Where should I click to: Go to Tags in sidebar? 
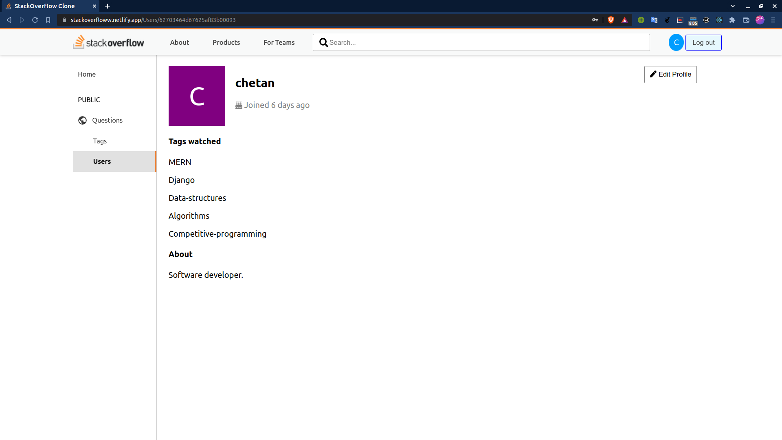click(100, 141)
